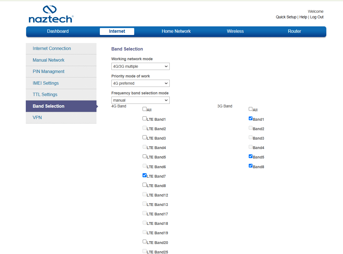This screenshot has width=343, height=254.
Task: Uncheck 3G Band5 checkbox
Action: [x=251, y=156]
